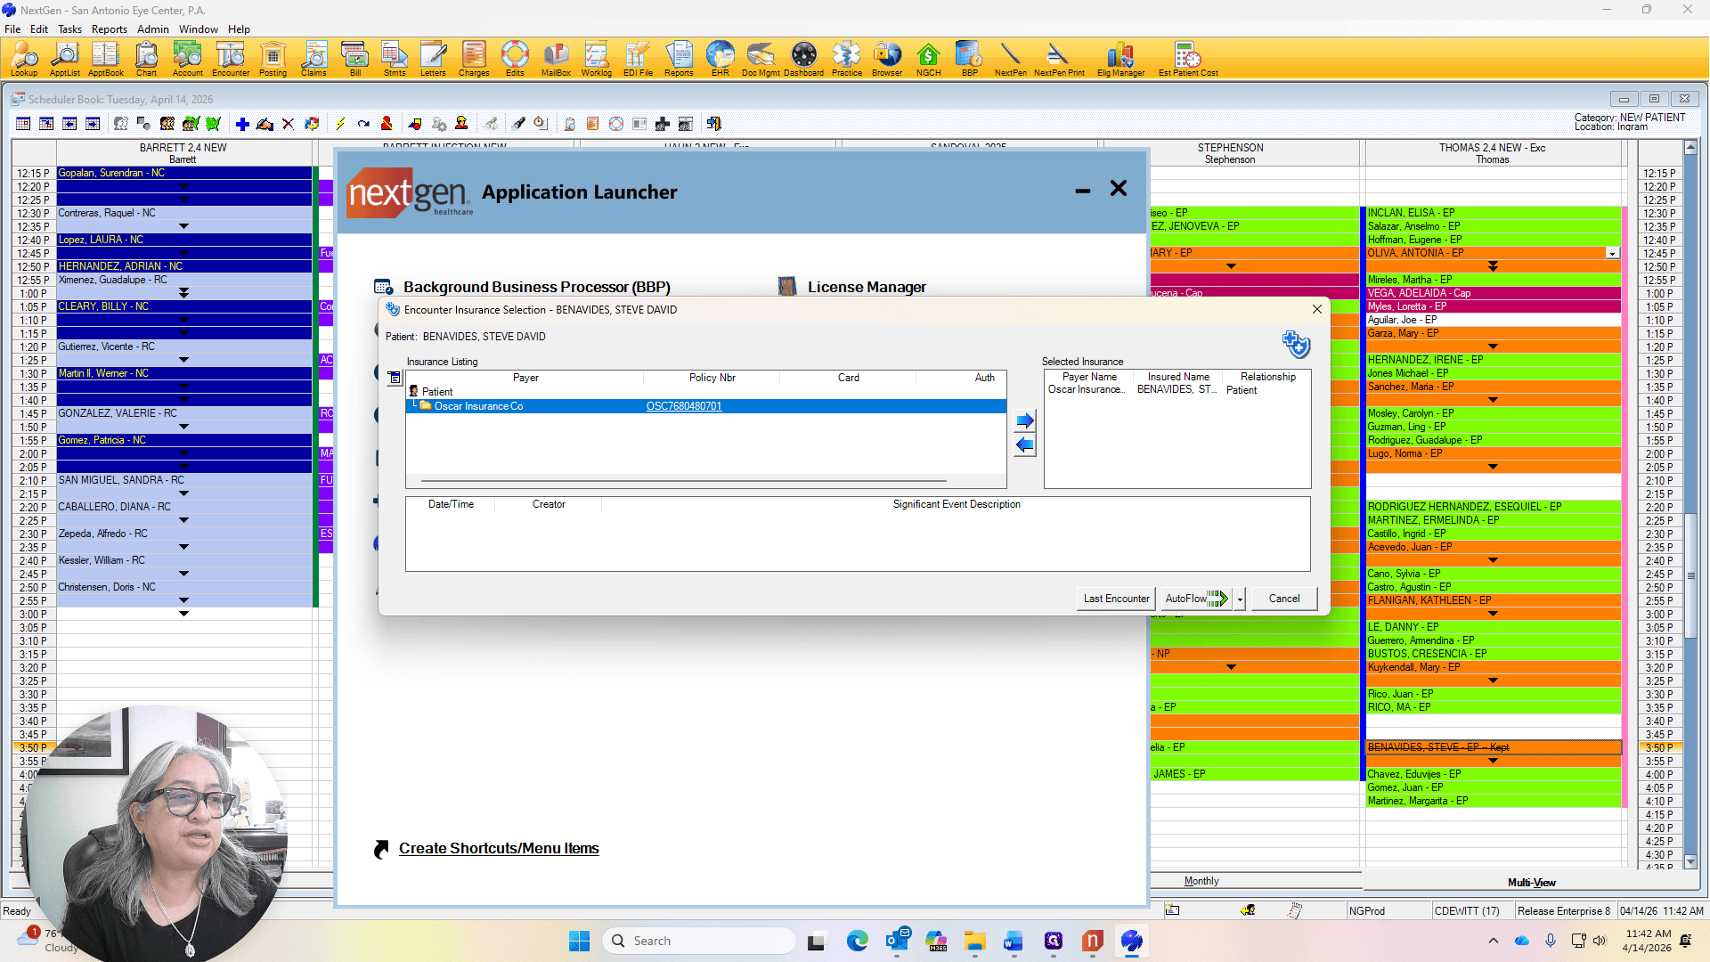Click the insurance listing horizontal scrollbar

[684, 481]
